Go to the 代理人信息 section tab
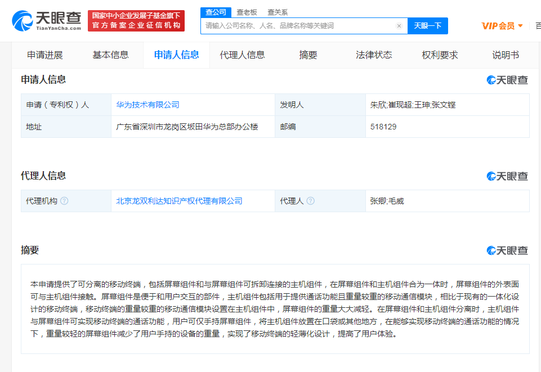Viewport: 541px width, 372px height. coord(242,55)
